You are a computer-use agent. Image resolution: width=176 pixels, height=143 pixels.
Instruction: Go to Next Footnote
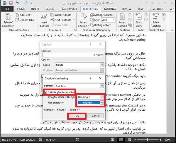(61, 20)
